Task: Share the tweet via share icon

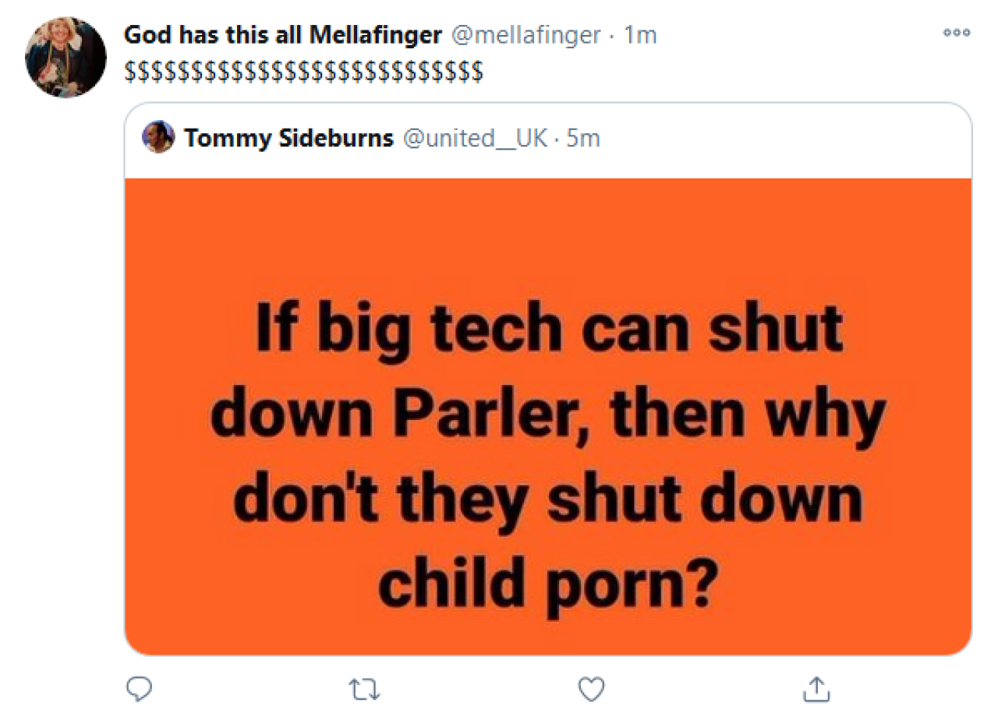Action: [x=816, y=688]
